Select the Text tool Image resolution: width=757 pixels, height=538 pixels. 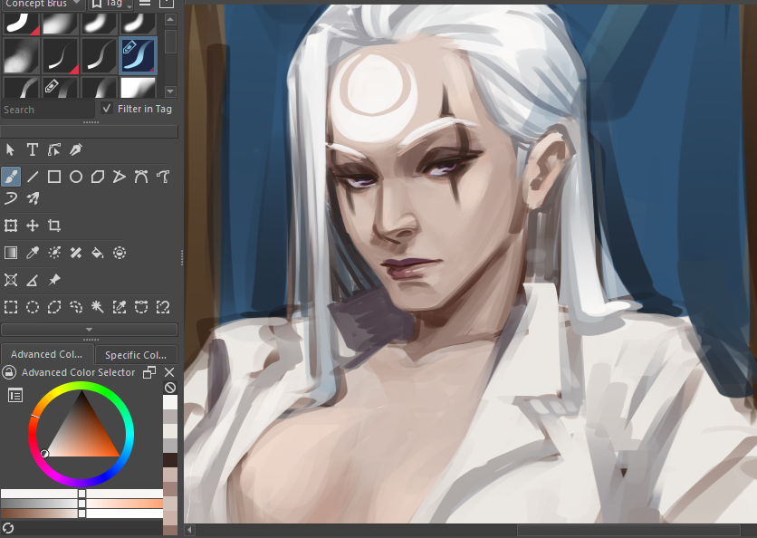point(33,149)
